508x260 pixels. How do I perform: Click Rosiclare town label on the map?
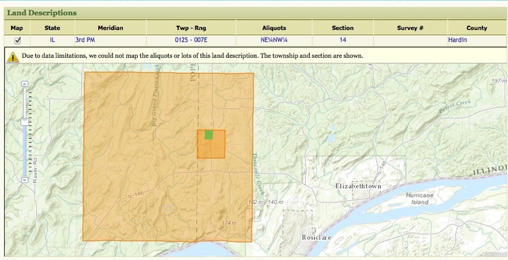click(318, 237)
